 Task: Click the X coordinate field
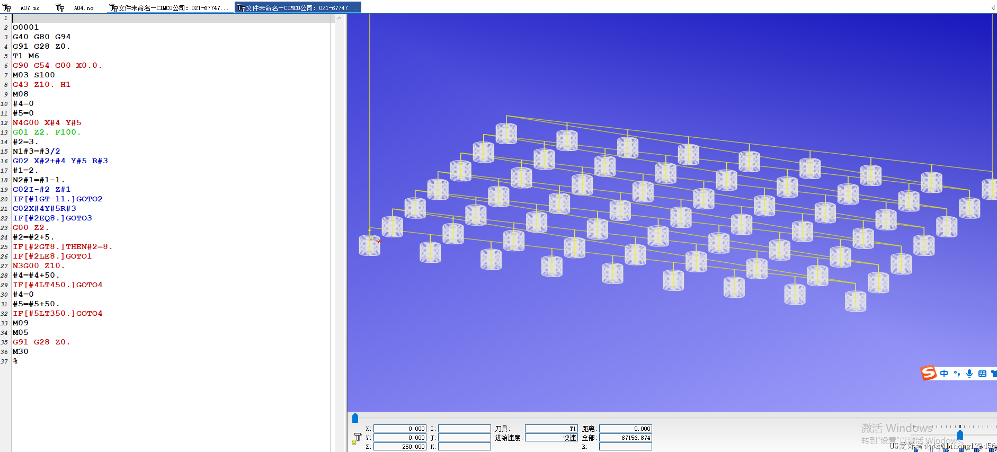coord(399,429)
